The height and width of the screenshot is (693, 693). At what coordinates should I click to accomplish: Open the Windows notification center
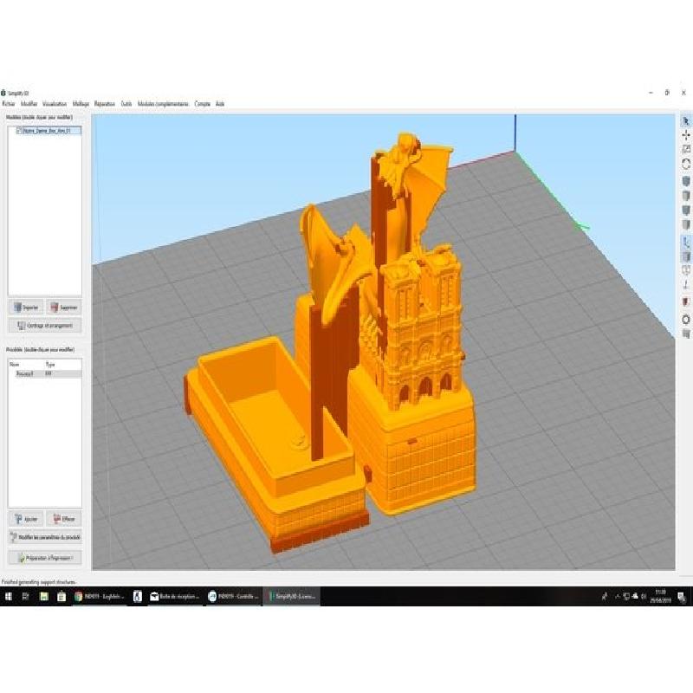click(x=683, y=597)
